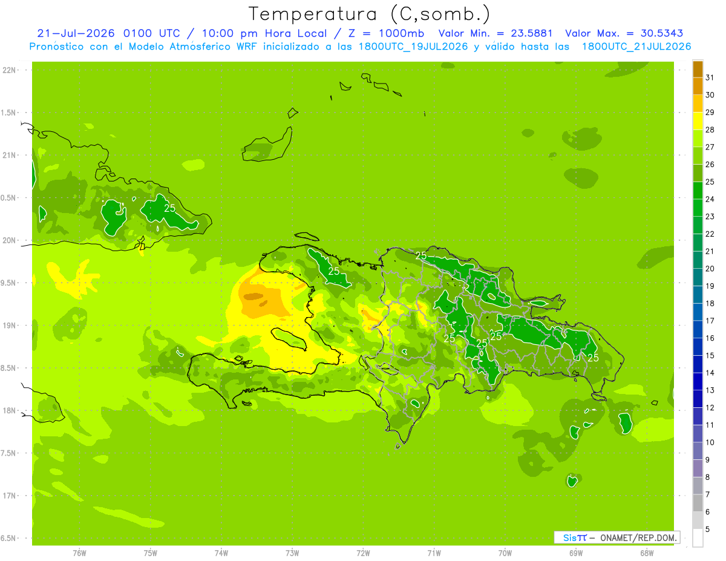Pick the orange swatch between 30 and 31

click(x=698, y=86)
